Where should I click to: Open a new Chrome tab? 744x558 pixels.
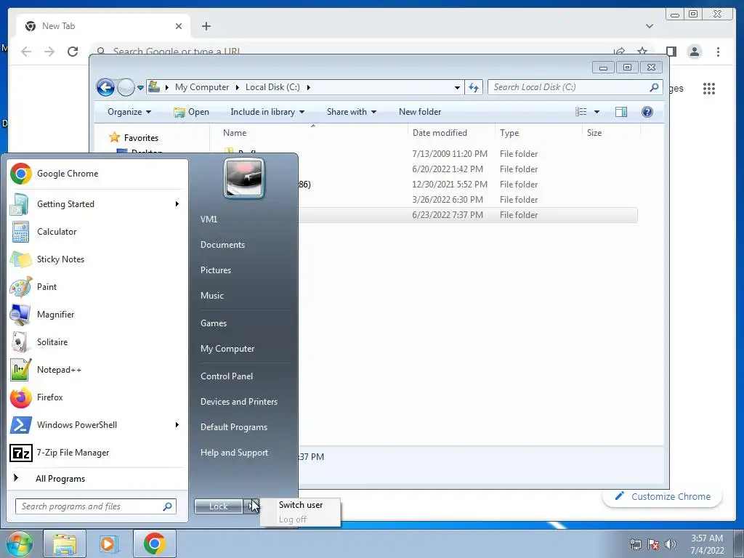click(x=206, y=26)
